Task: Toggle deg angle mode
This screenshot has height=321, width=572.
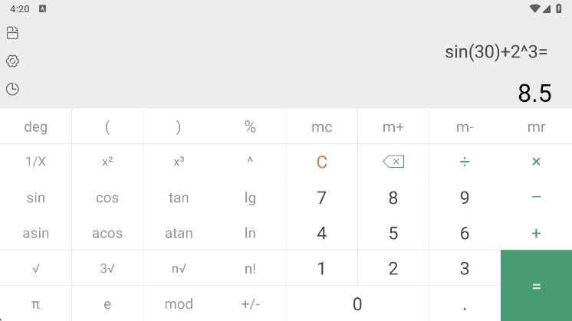Action: click(36, 126)
